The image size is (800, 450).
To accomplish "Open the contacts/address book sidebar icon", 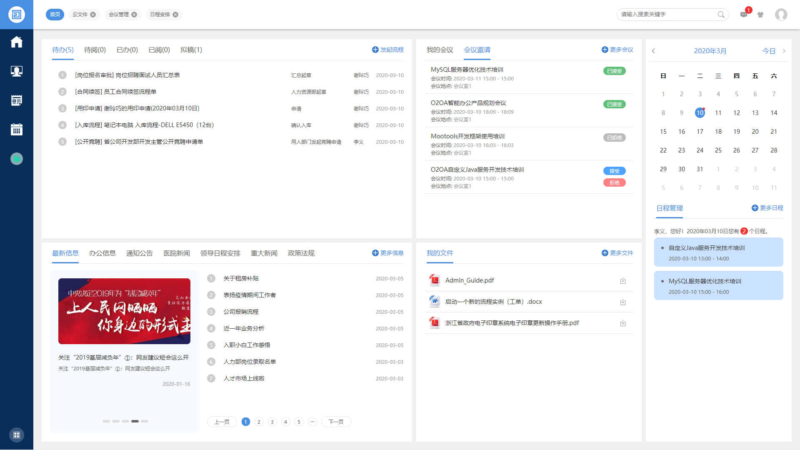I will (15, 71).
